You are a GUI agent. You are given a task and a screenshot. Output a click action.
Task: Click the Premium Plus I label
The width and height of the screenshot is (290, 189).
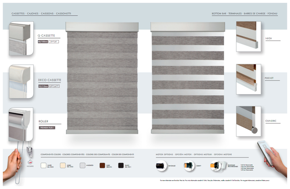47,128
